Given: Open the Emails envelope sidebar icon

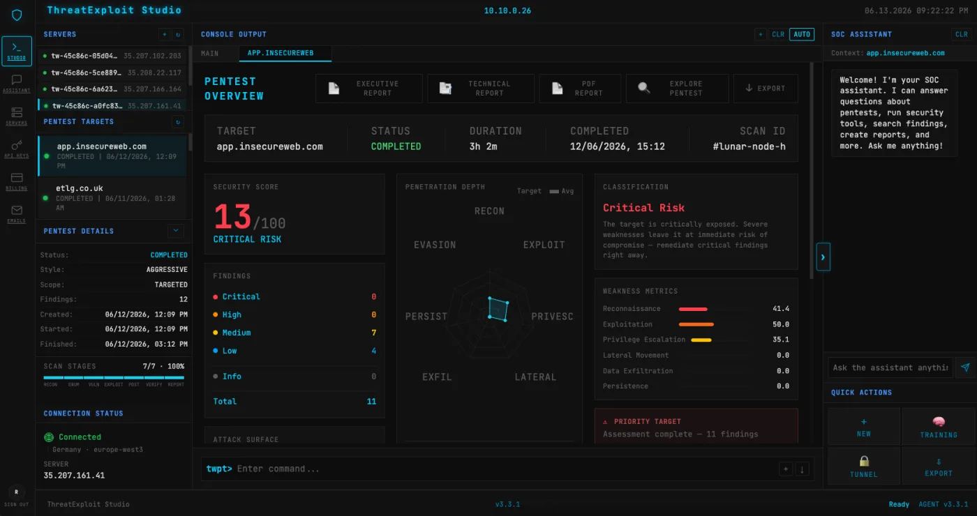Looking at the screenshot, I should (x=17, y=213).
